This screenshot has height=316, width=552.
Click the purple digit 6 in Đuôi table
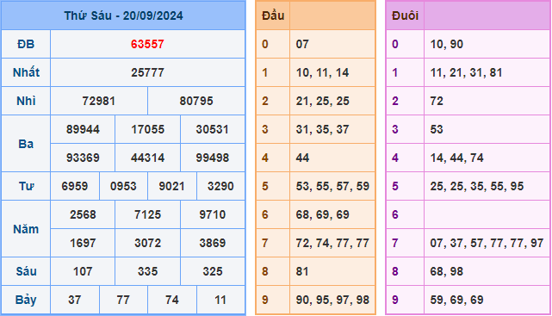click(x=395, y=214)
